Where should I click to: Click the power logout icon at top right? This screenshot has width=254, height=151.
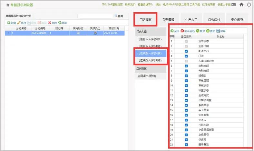pos(249,5)
